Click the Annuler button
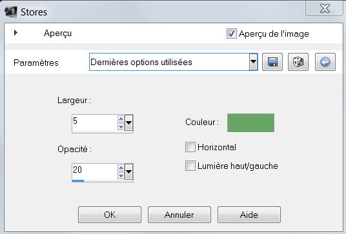This screenshot has width=346, height=234. coord(179,215)
